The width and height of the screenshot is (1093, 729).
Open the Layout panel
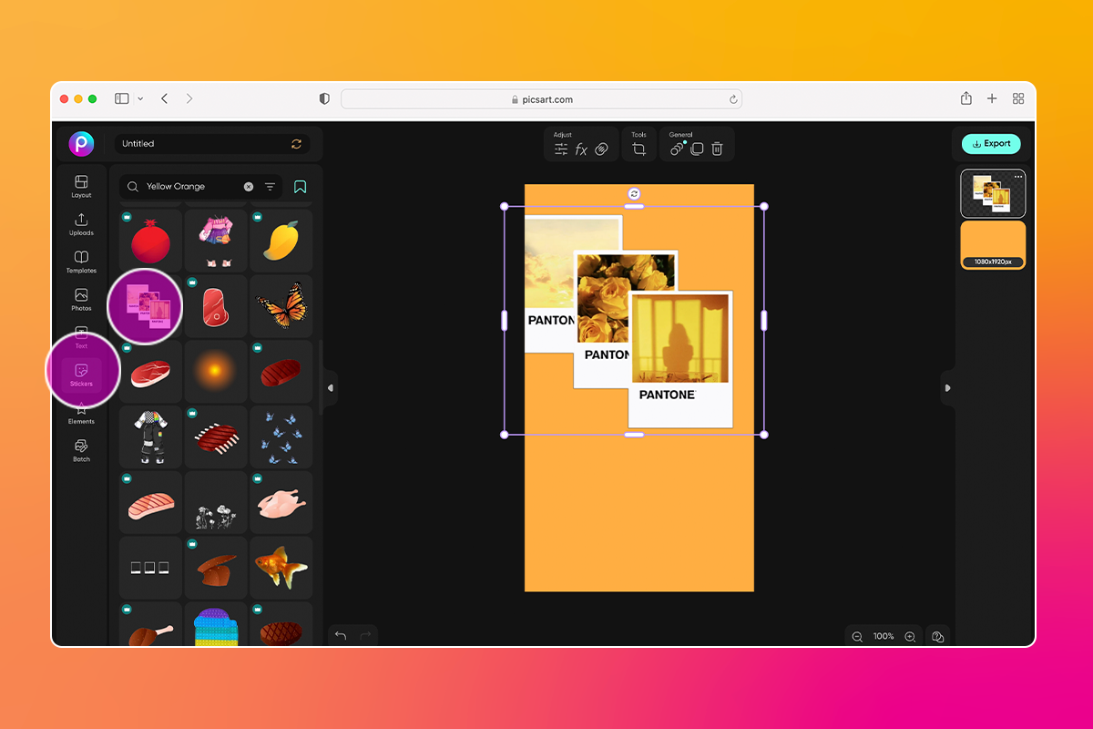[81, 187]
